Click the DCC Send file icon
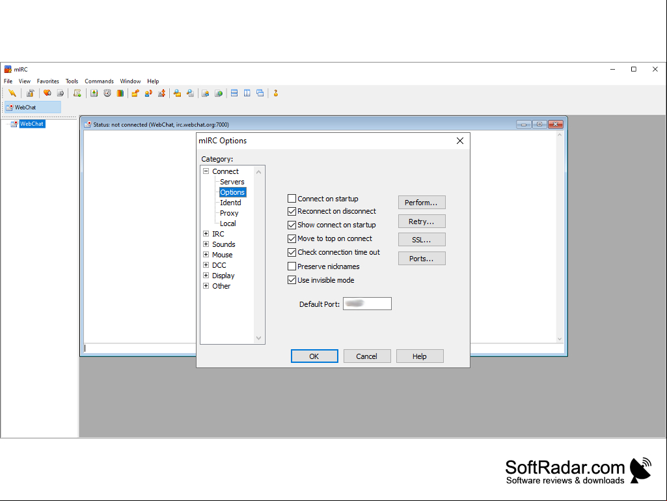This screenshot has width=667, height=501. tap(135, 93)
